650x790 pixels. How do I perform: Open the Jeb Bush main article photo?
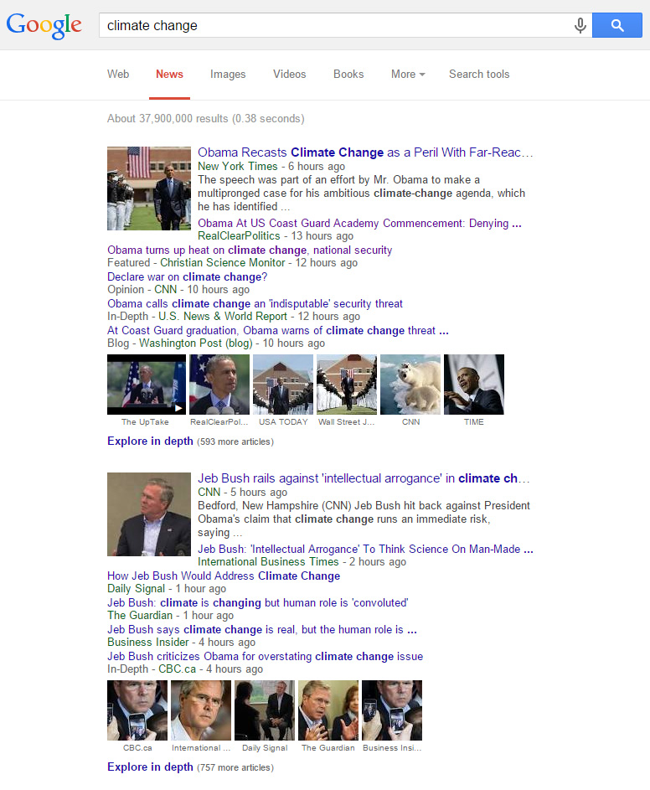tap(149, 514)
